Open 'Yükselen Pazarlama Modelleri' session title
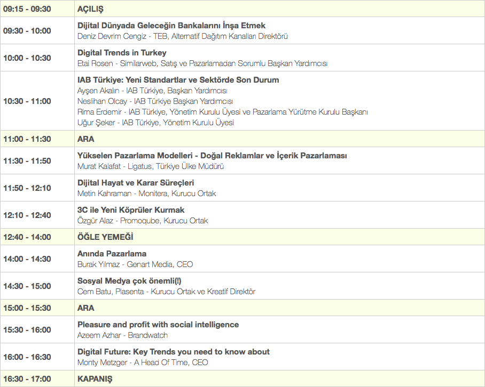 (212, 156)
